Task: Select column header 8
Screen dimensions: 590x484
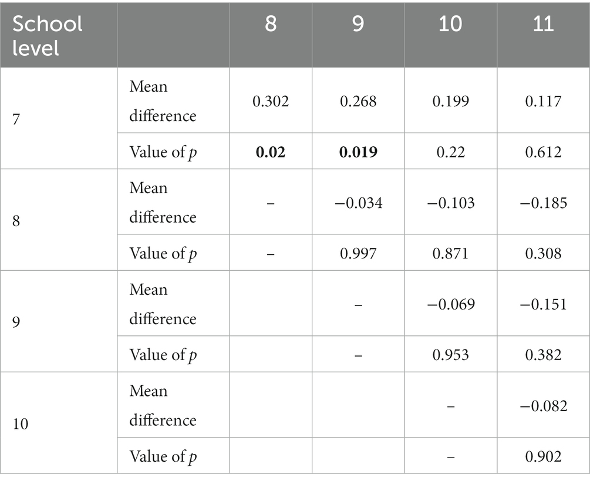Action: [x=271, y=23]
